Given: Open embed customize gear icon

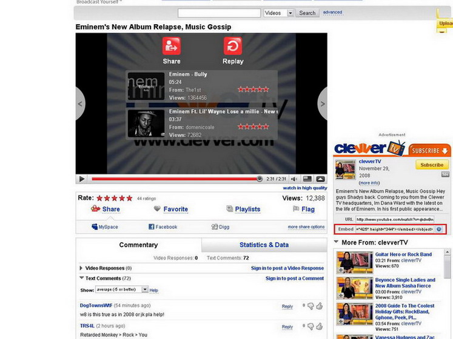Looking at the screenshot, I should [x=439, y=229].
